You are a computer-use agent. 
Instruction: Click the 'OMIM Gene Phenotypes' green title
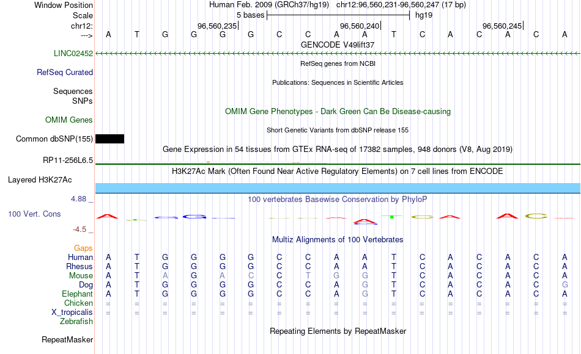[x=338, y=111]
